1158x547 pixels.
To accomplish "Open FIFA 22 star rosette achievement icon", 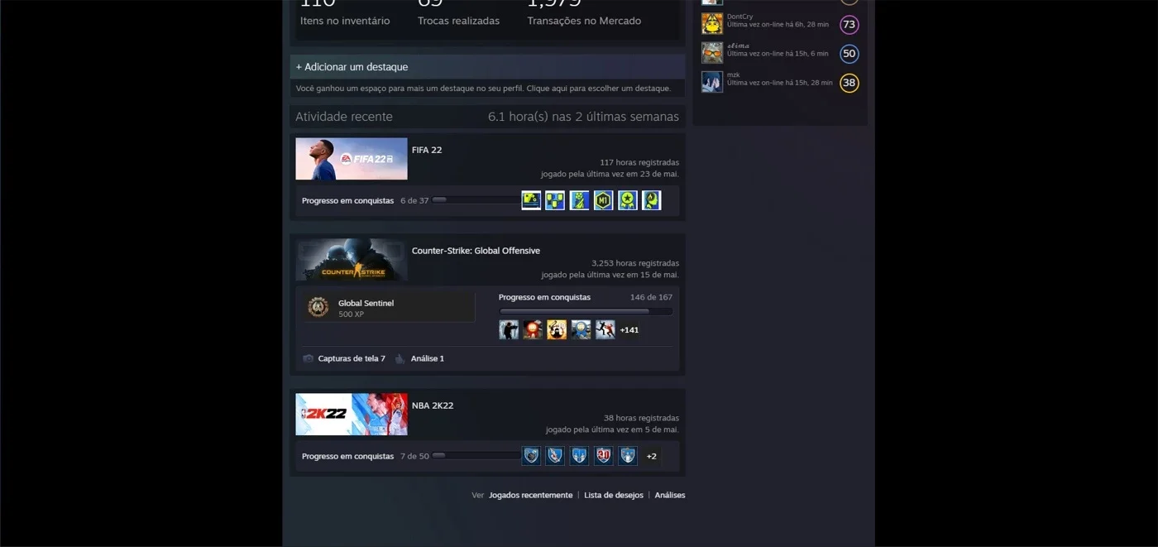I will point(628,200).
